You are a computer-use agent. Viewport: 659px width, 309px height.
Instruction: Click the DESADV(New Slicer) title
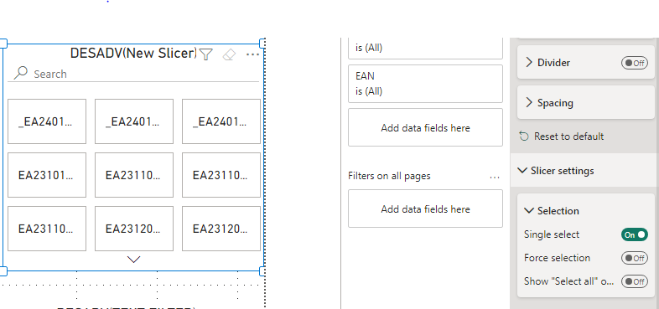coord(133,54)
